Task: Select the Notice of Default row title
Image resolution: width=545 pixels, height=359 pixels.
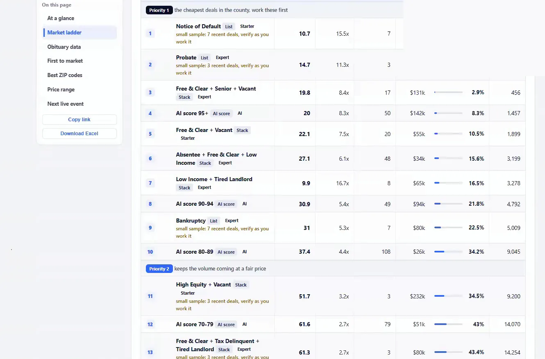Action: [x=198, y=26]
